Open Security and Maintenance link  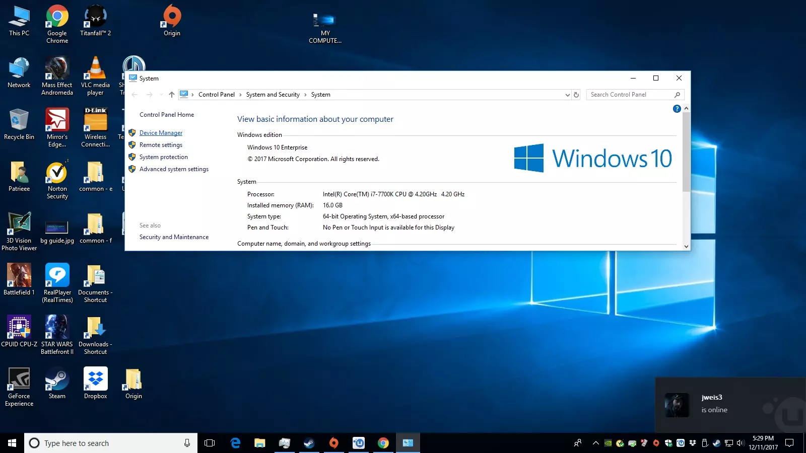(x=174, y=237)
